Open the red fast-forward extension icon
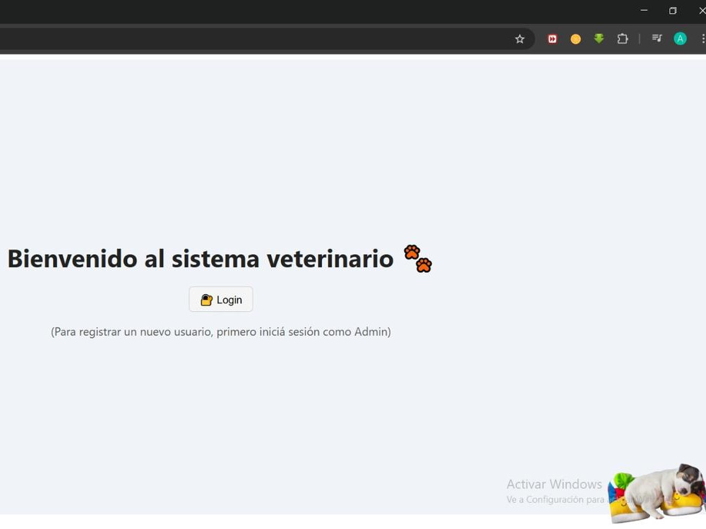The height and width of the screenshot is (529, 706). point(552,39)
